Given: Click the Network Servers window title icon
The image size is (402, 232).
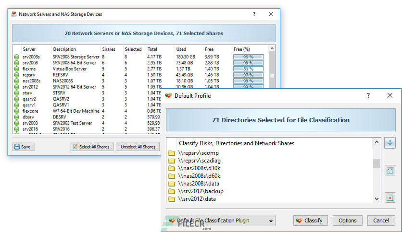Looking at the screenshot, I should 14,14.
